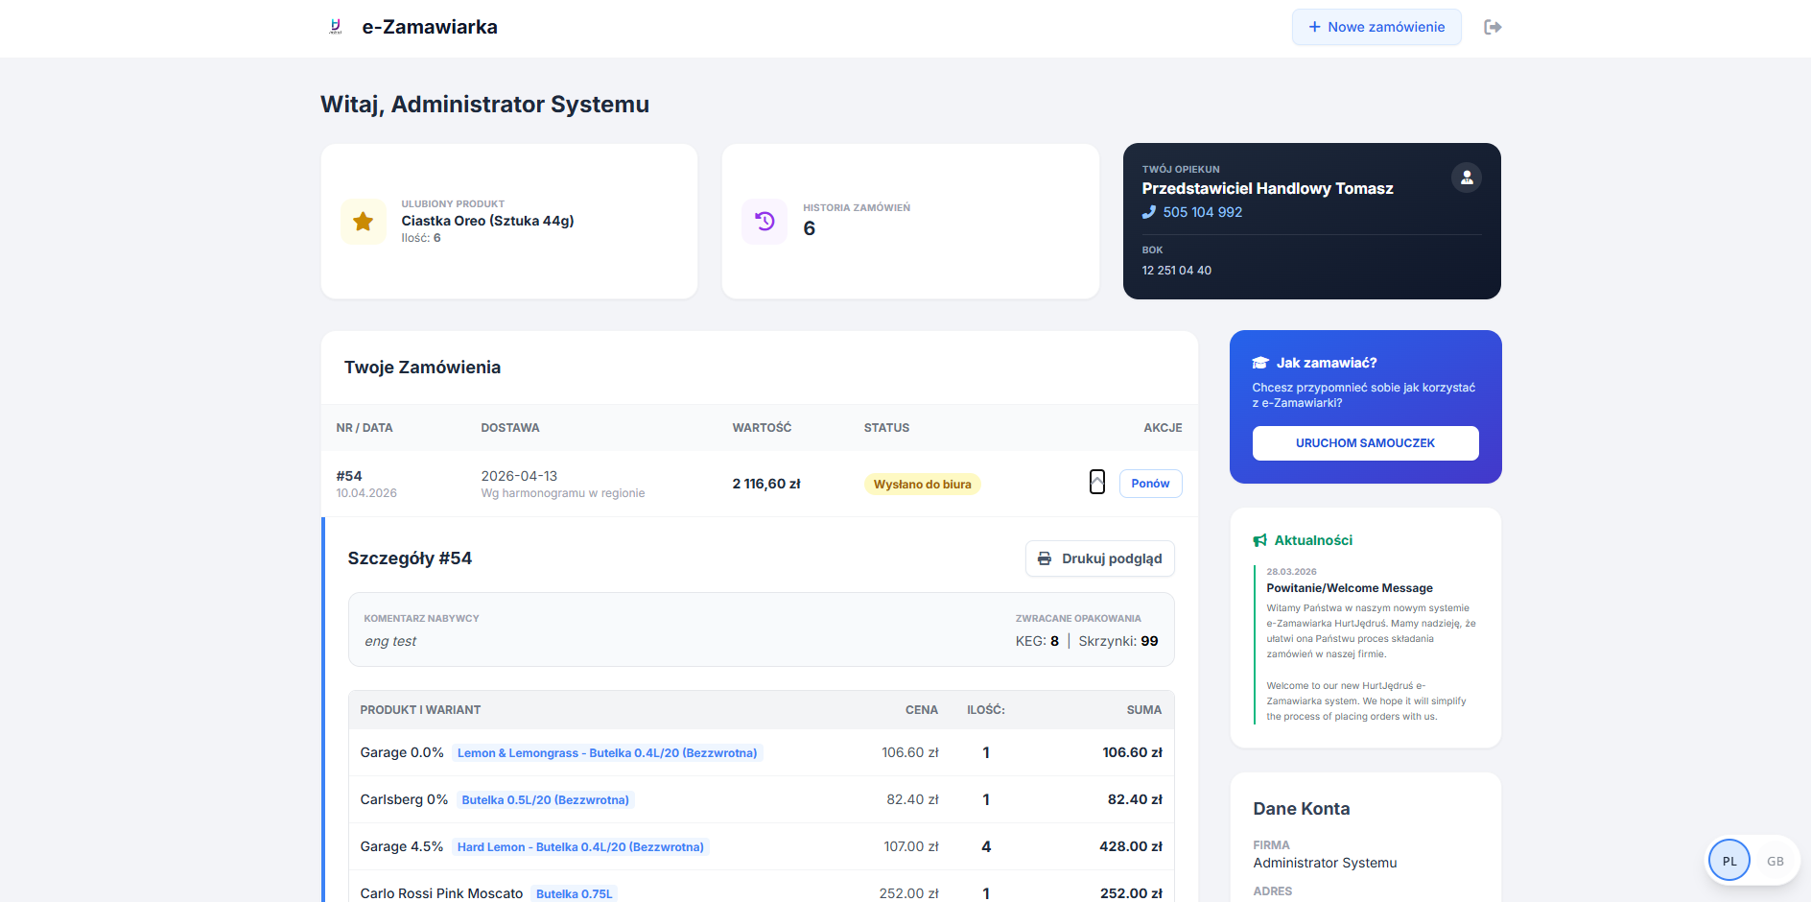Click the Butelka 0.75L variant tag

(574, 893)
